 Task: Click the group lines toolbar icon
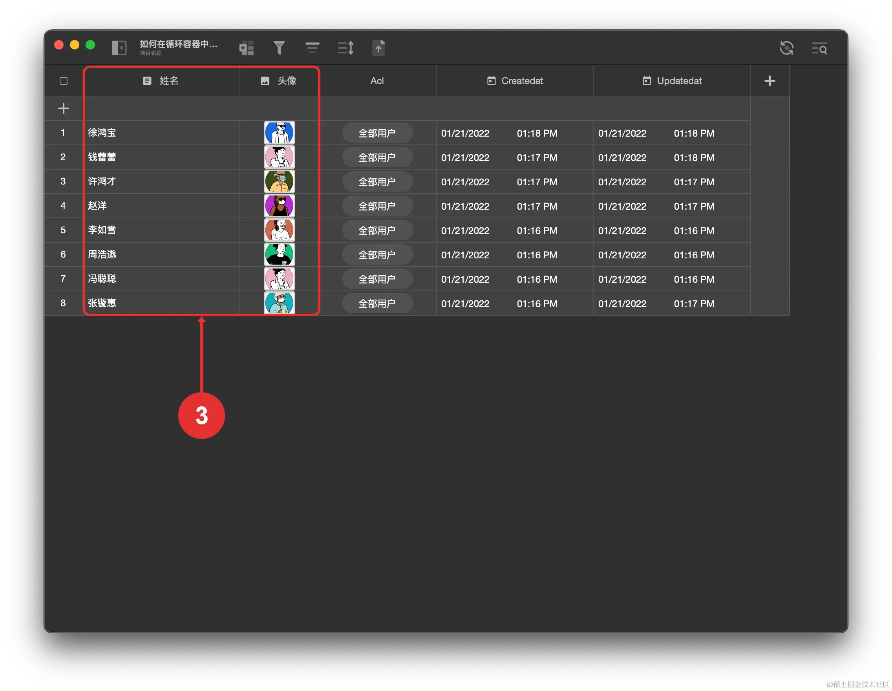(x=312, y=48)
